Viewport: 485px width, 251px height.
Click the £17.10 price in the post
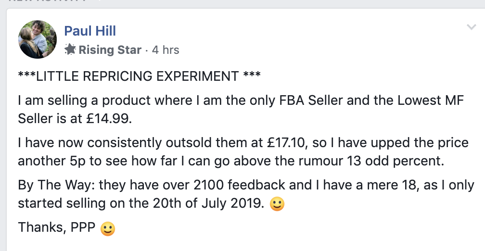(286, 143)
